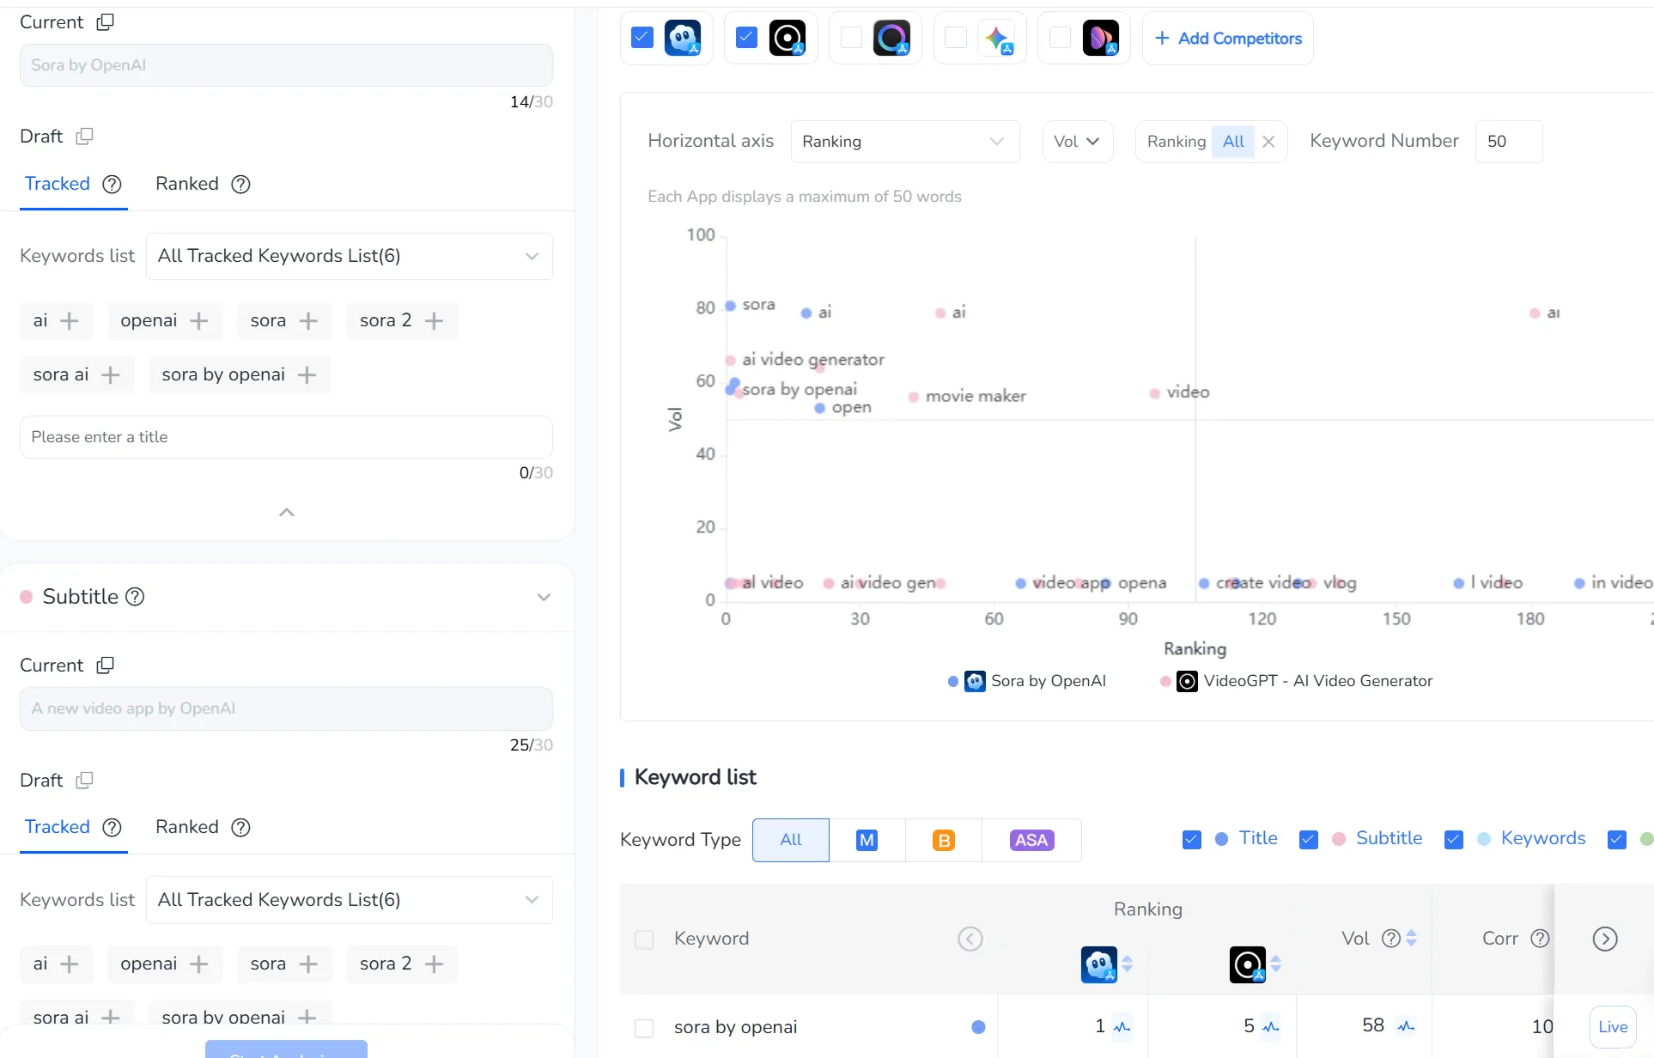The width and height of the screenshot is (1654, 1058).
Task: Expand the All Tracked Keywords List dropdown
Action: tap(349, 256)
